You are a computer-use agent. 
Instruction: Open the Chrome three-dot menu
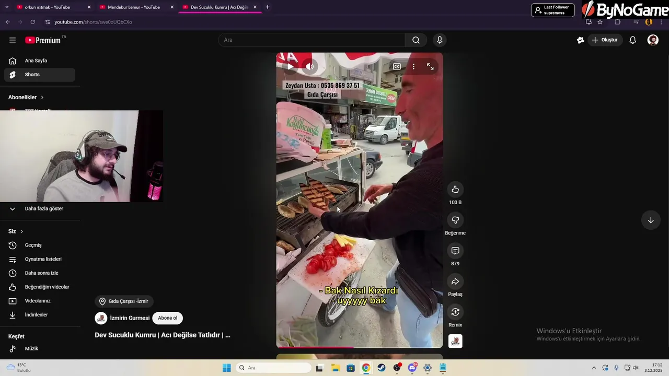coord(661,22)
